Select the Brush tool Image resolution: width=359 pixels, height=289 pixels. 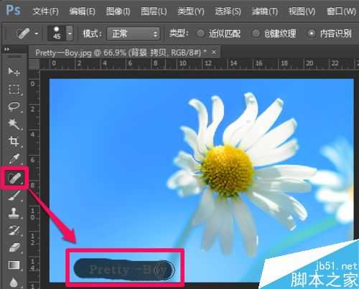click(x=14, y=196)
